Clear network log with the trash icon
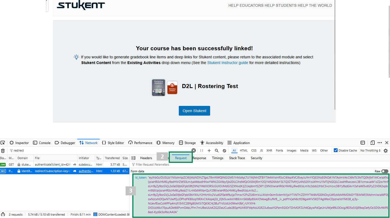Screen dimensions: 390x218 click(3, 150)
